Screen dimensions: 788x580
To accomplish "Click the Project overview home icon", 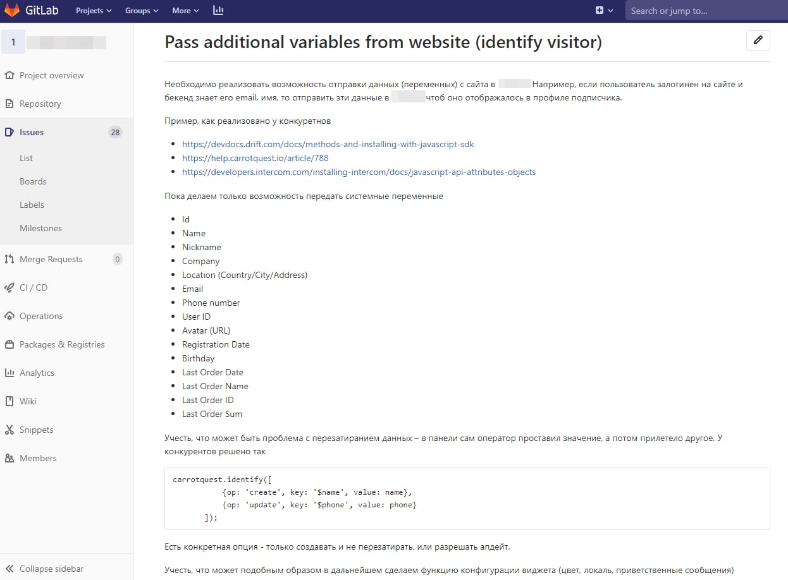I will point(9,75).
